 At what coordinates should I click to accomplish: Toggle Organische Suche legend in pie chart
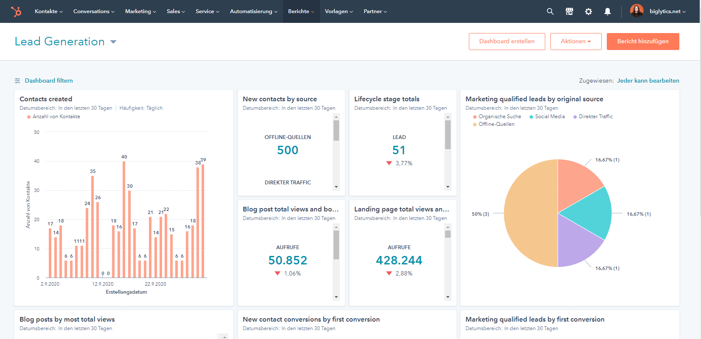click(x=499, y=117)
